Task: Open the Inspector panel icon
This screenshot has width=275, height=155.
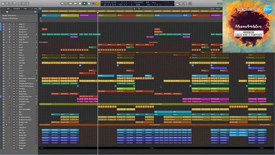Action: point(7,3)
